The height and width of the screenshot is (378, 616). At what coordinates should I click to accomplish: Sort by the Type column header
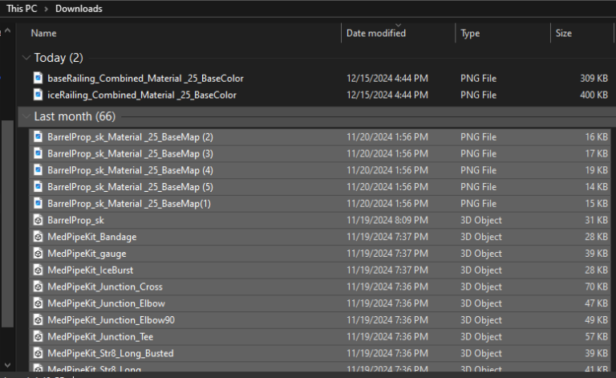click(470, 34)
